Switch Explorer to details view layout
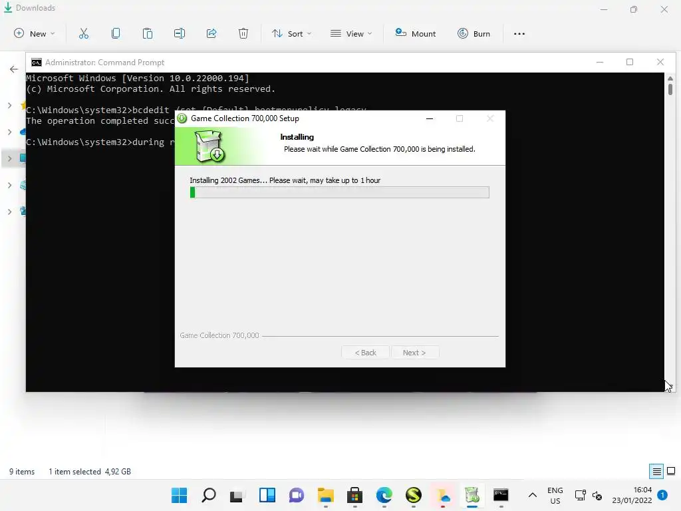Screen dimensions: 681x511 656,472
